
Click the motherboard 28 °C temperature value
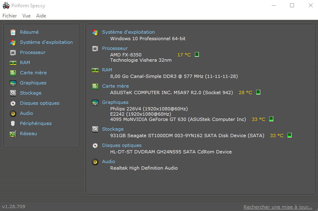click(x=245, y=93)
